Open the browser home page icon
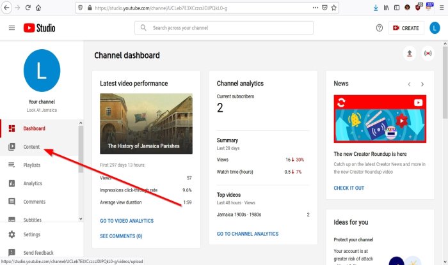The width and height of the screenshot is (448, 265). (x=38, y=8)
